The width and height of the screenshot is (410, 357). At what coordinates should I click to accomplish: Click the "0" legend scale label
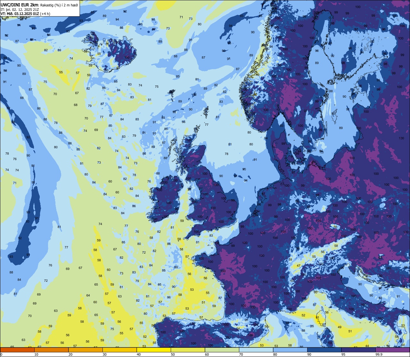pos(1,354)
